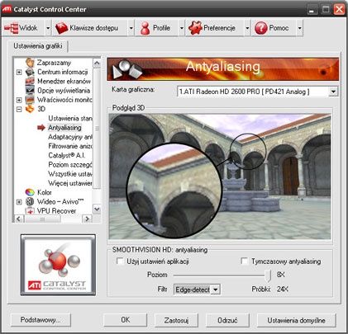
Task: Close the Catalyst Control Center window
Action: pyautogui.click(x=339, y=10)
